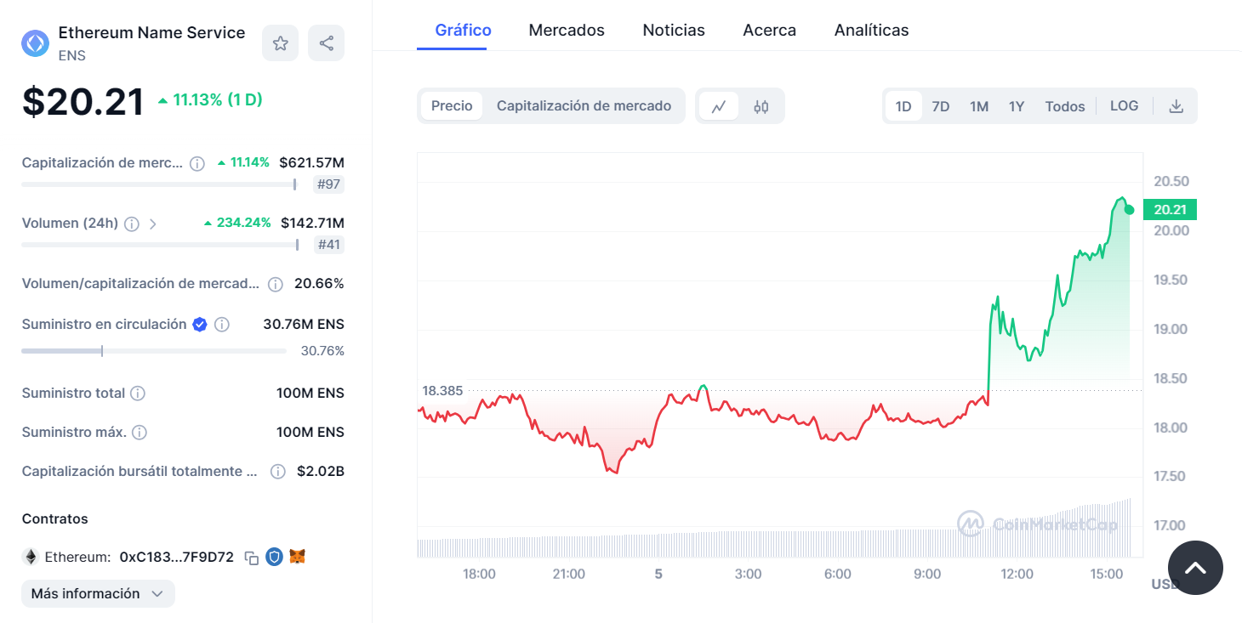Add token to MetaMask via fox icon
The height and width of the screenshot is (623, 1242).
[x=298, y=557]
